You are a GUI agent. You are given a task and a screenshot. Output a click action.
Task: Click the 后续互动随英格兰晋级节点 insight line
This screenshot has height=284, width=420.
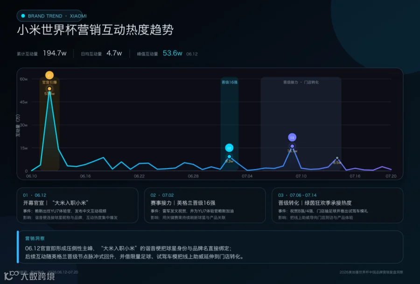click(x=135, y=256)
